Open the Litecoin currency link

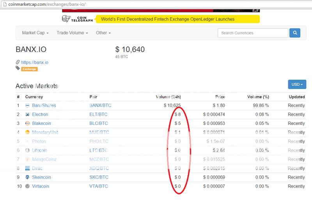40,150
